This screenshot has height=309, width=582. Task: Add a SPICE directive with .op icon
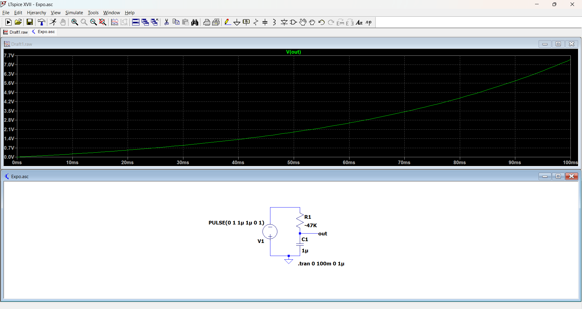(x=369, y=22)
